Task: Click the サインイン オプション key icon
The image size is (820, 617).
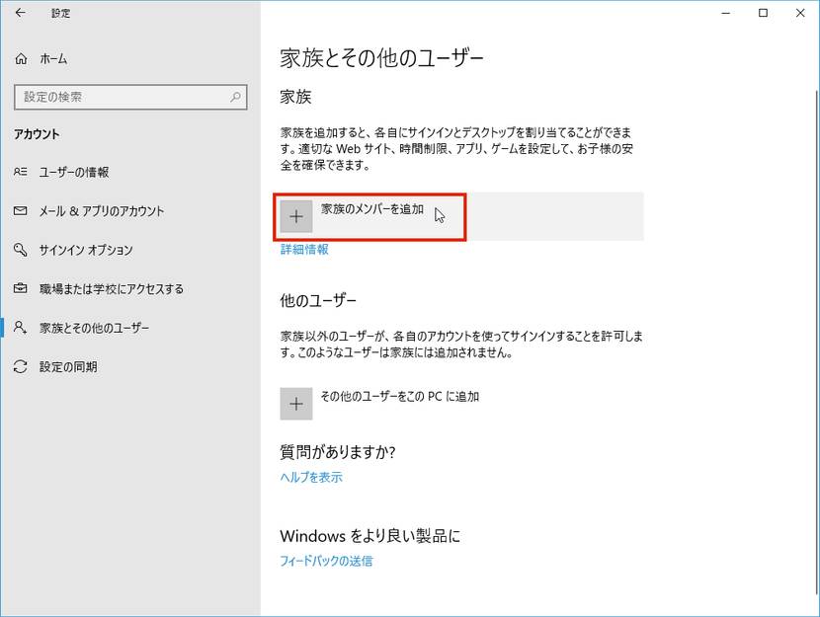Action: coord(21,249)
